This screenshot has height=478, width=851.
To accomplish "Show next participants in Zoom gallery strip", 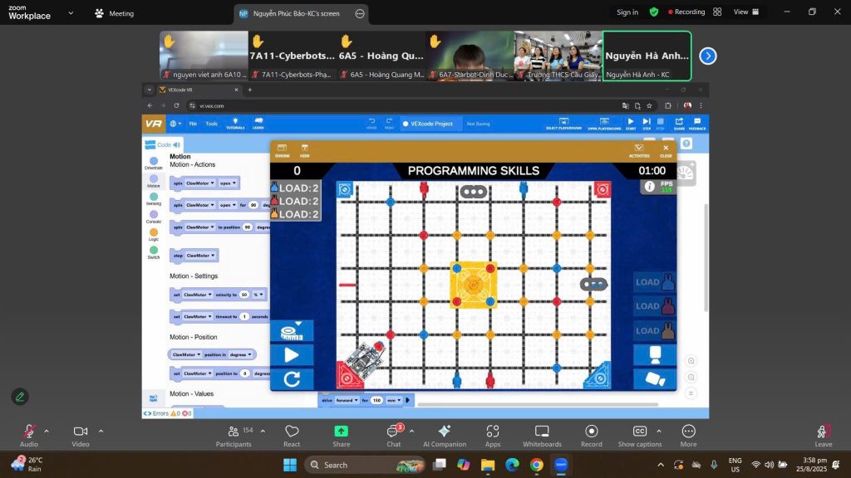I will [x=708, y=56].
